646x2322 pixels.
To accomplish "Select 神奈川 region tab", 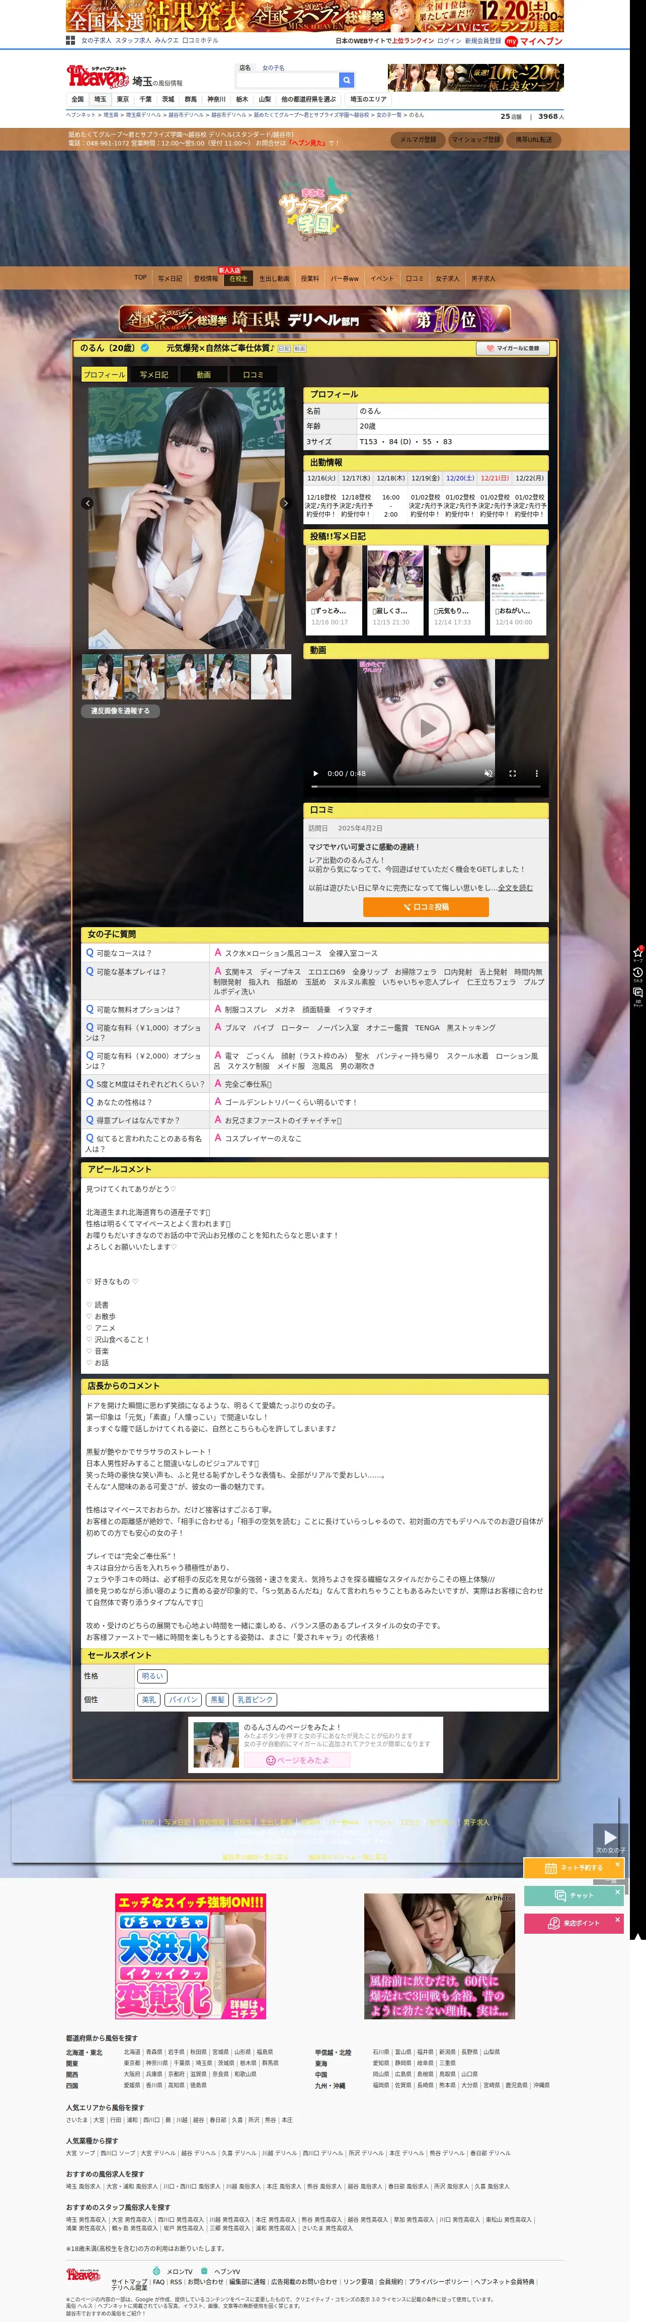I will pos(216,99).
